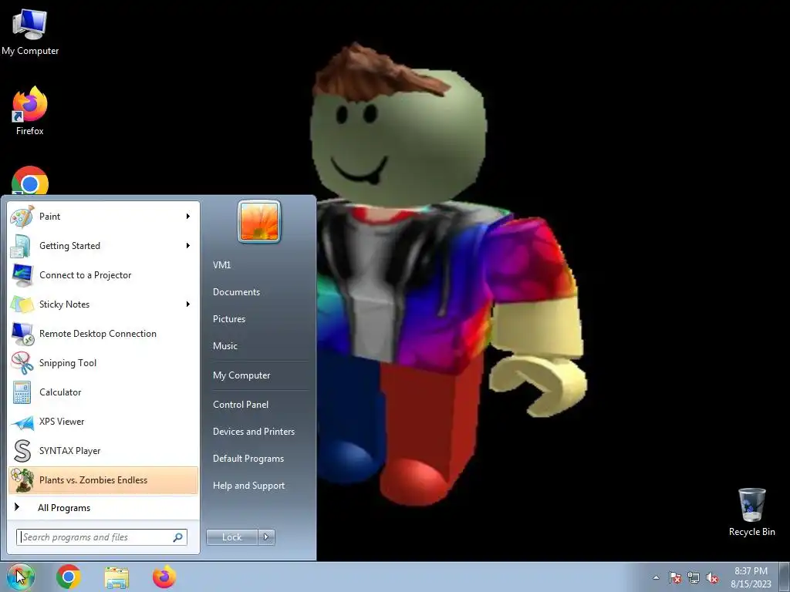Click the user account flower picture
This screenshot has height=592, width=790.
point(259,221)
